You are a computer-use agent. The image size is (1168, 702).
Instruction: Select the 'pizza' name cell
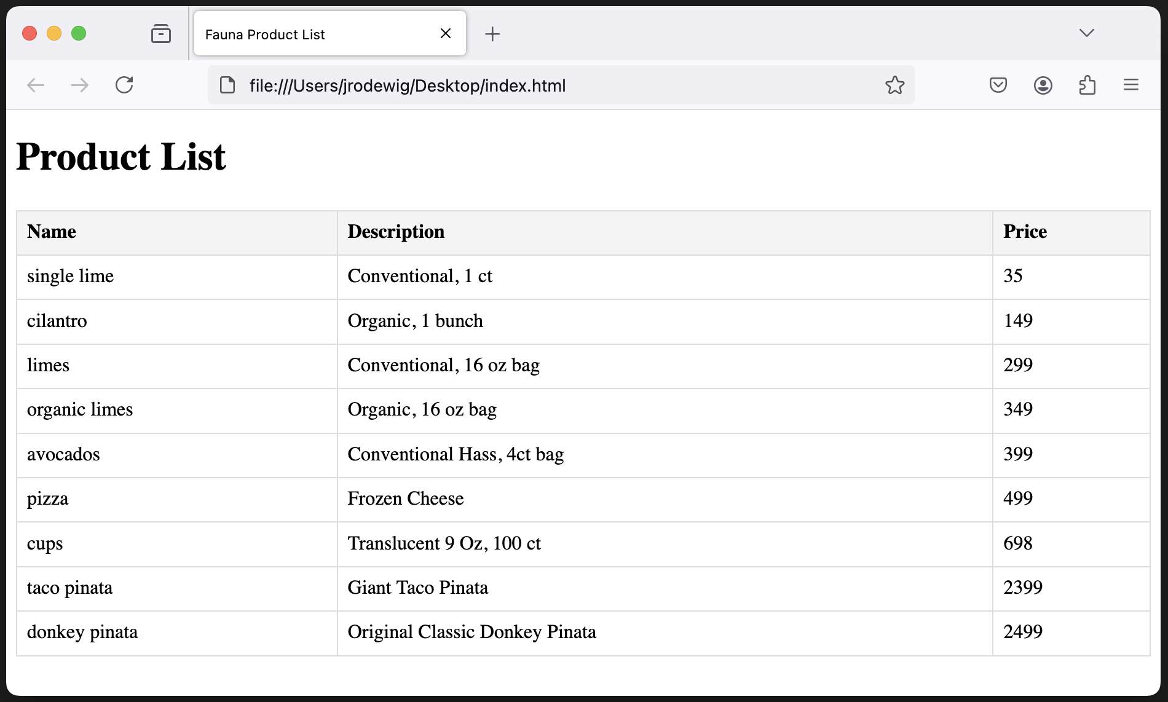coord(177,499)
